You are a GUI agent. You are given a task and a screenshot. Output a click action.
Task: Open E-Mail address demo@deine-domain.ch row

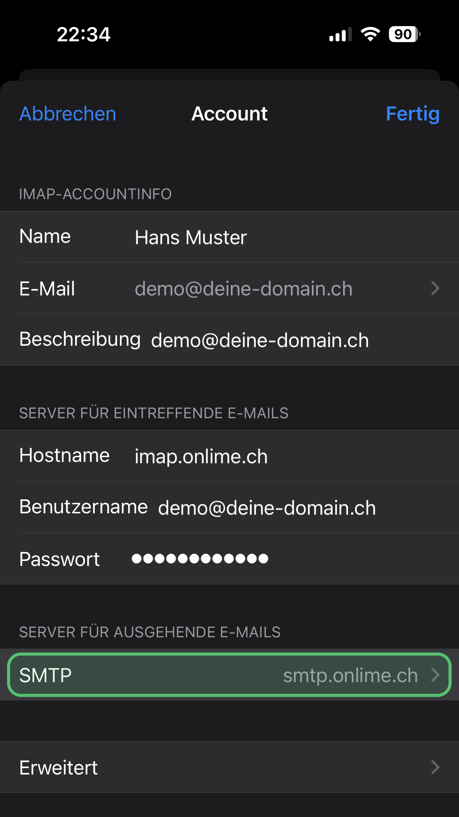point(229,288)
